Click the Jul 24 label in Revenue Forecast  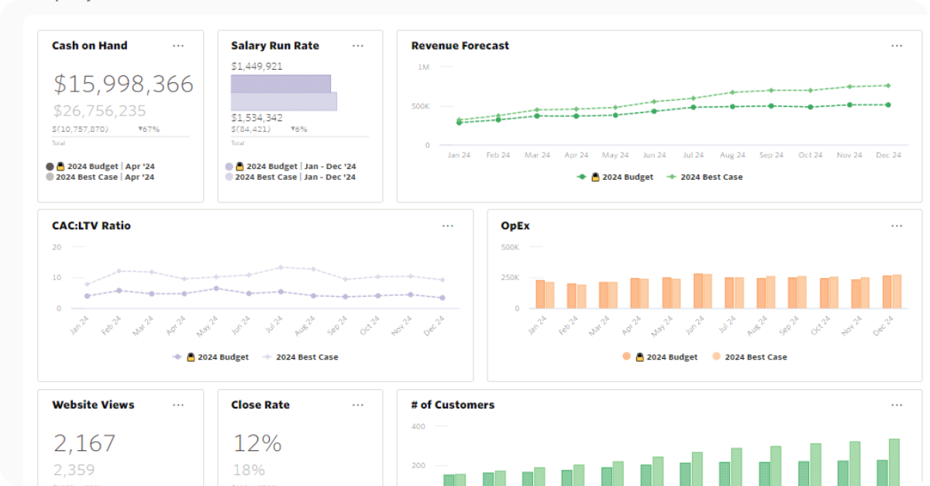click(x=693, y=155)
